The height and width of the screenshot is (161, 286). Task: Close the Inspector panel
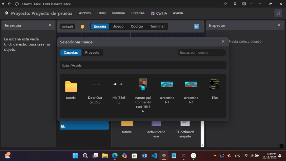278,25
